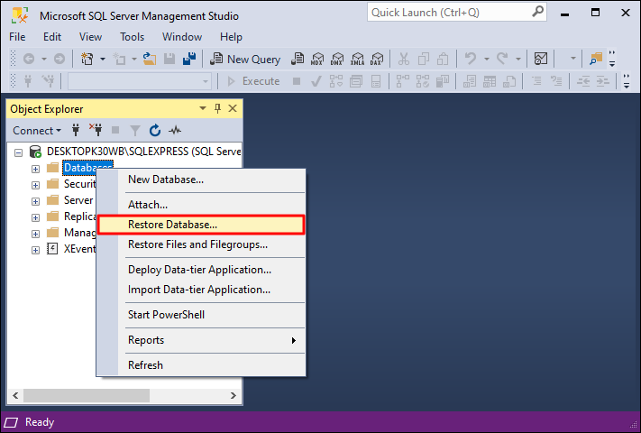Open the Activity Monitor toolbar icon
Viewport: 641px width, 433px height.
541,60
